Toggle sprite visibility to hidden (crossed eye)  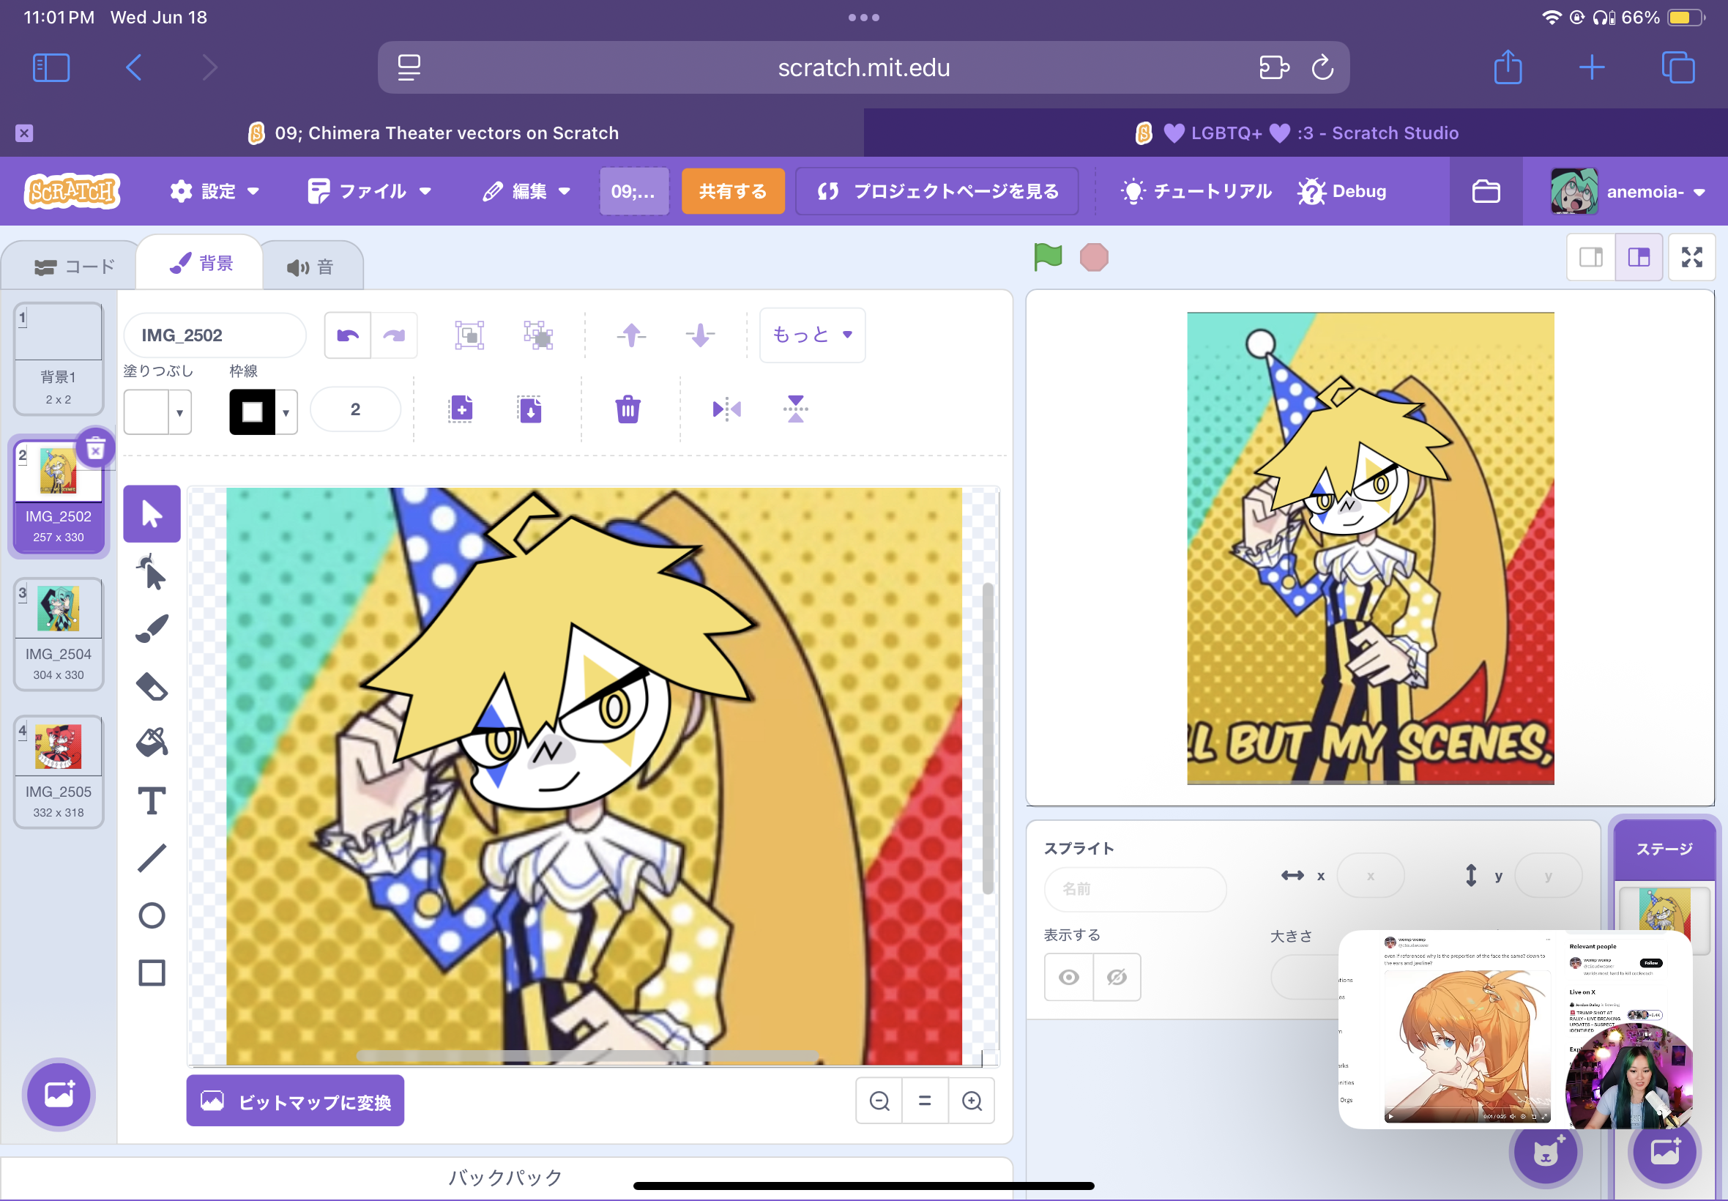[1117, 977]
